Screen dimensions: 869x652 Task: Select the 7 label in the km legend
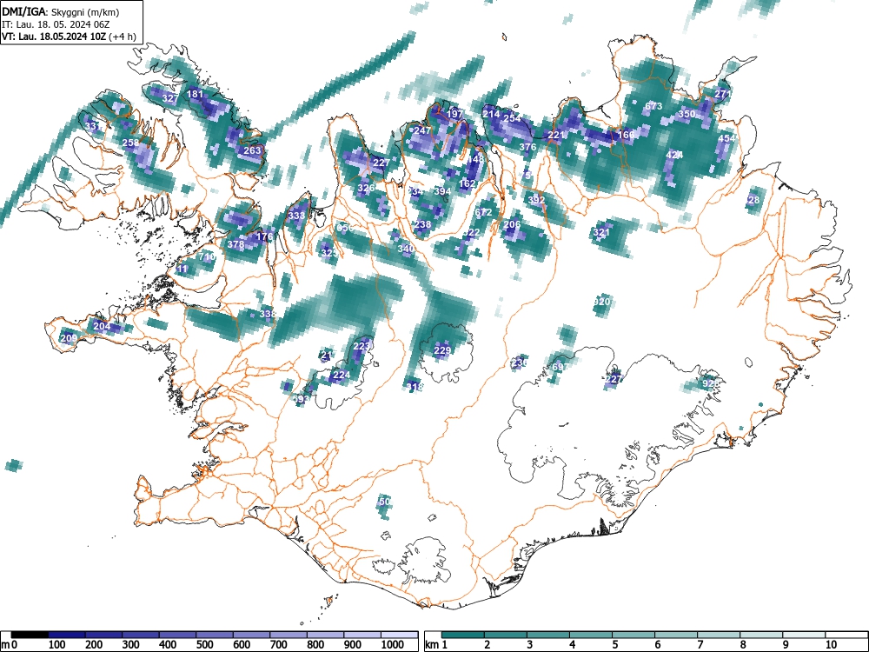(x=700, y=644)
